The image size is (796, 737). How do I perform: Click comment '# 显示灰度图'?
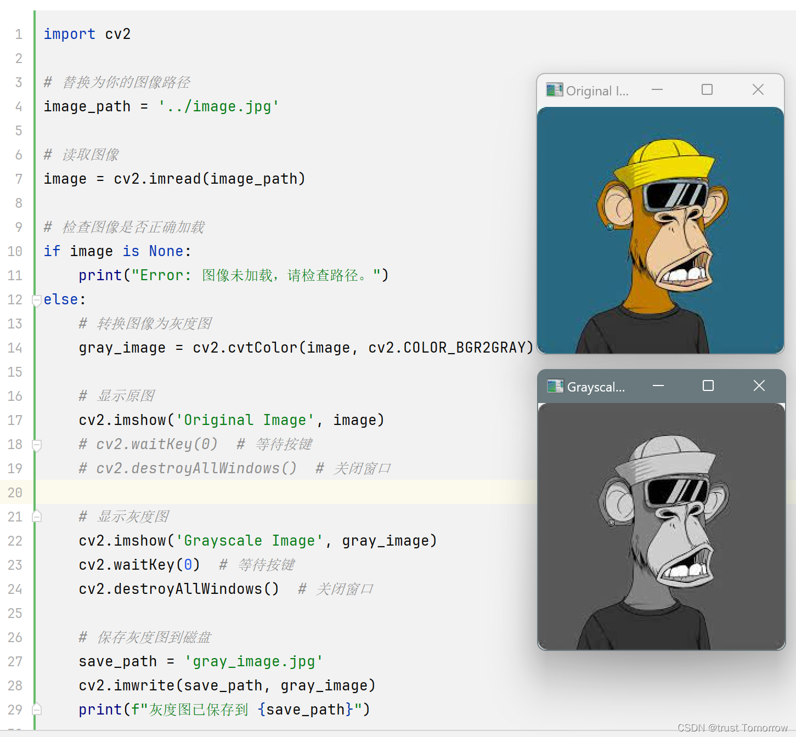(124, 517)
